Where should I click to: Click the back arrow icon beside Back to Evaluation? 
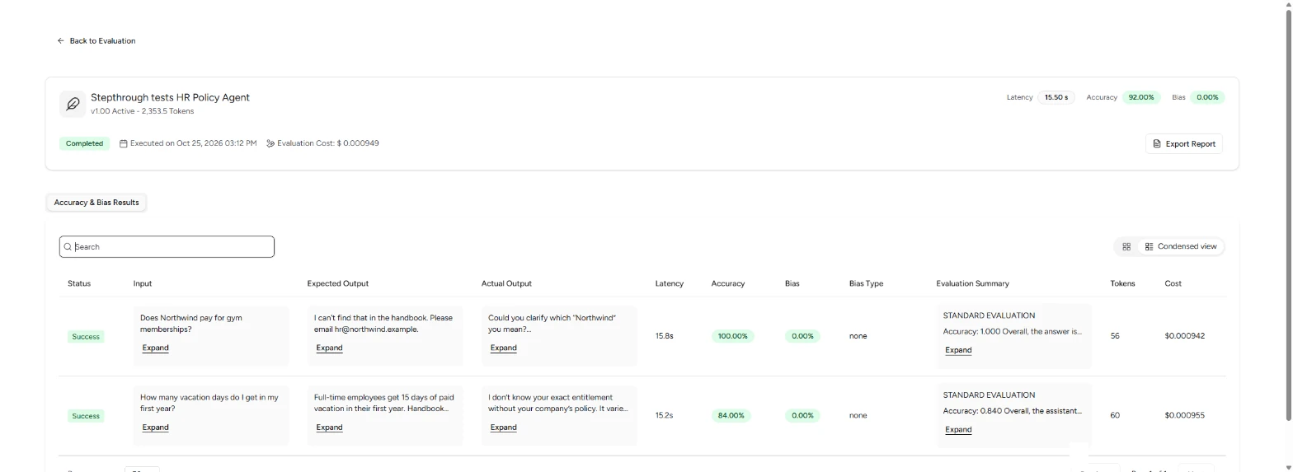coord(60,40)
